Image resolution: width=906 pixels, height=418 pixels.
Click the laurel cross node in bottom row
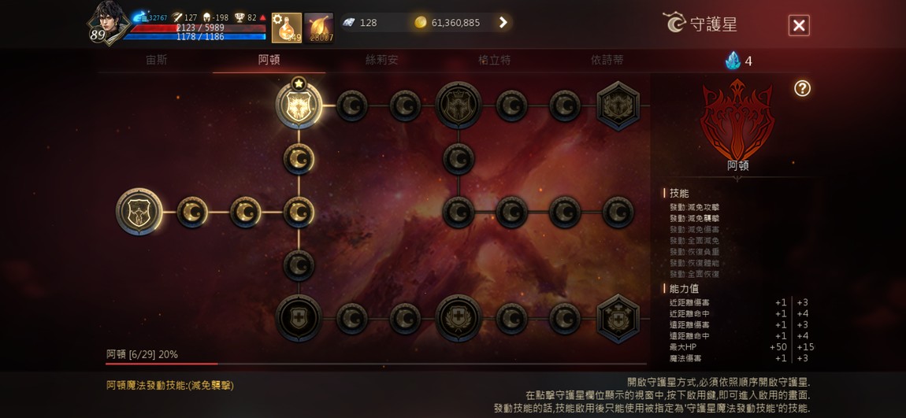tap(459, 318)
